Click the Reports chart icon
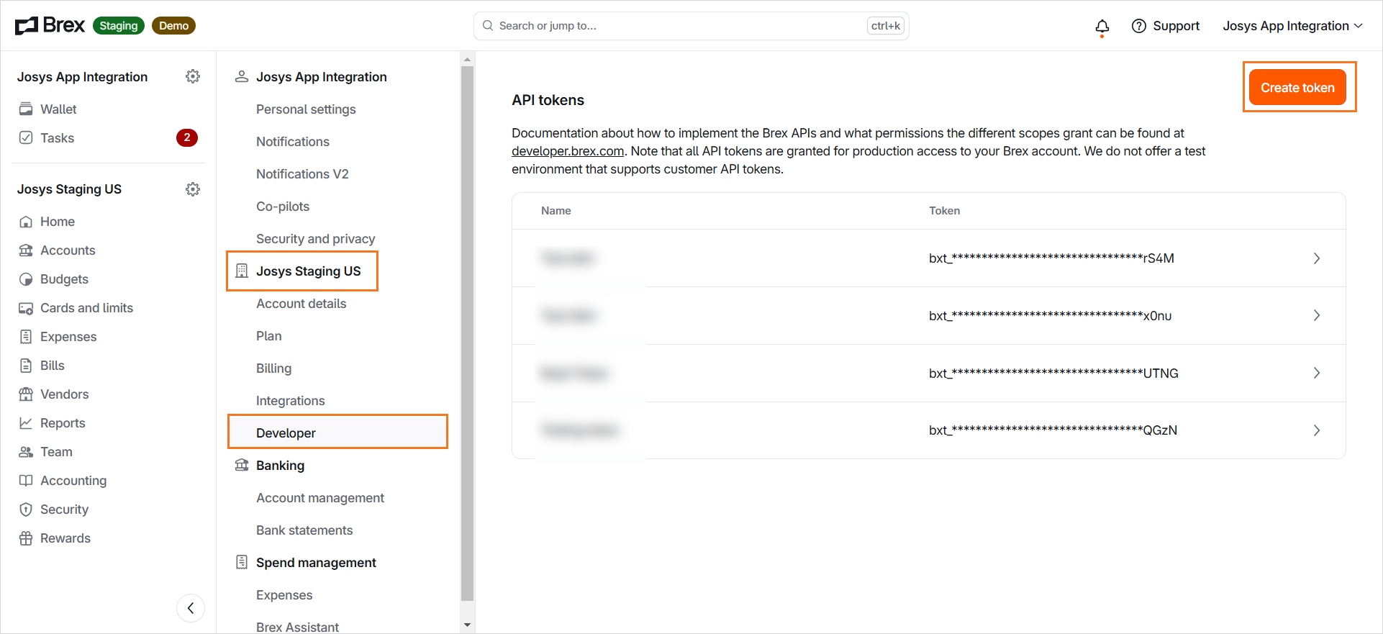 pyautogui.click(x=26, y=423)
